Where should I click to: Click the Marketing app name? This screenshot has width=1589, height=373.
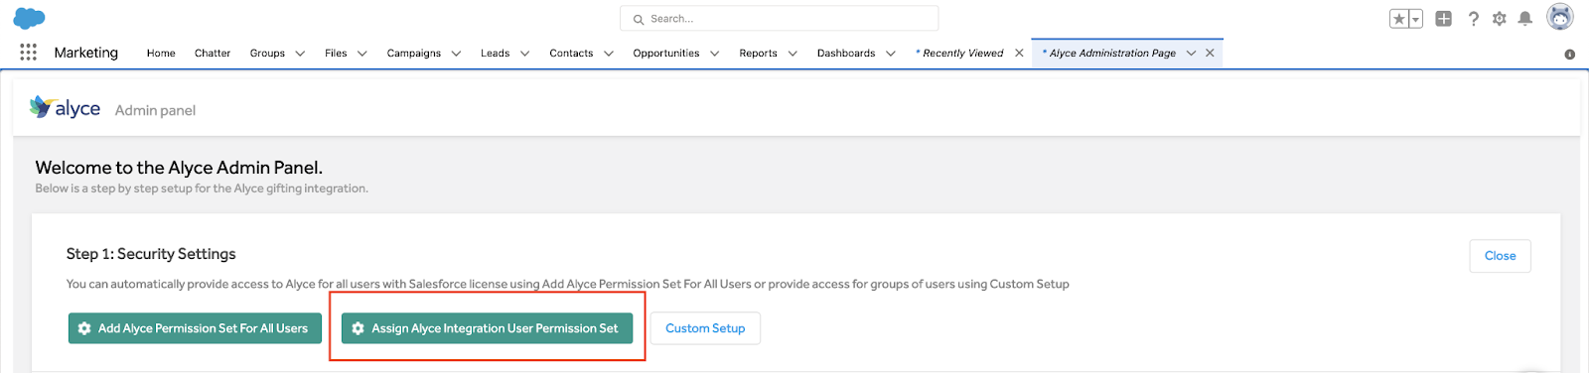click(86, 53)
